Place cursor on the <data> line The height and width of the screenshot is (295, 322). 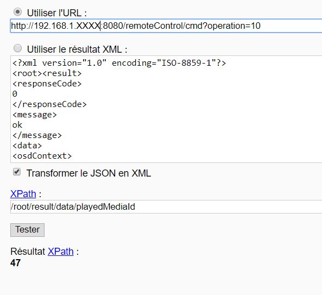(x=27, y=146)
